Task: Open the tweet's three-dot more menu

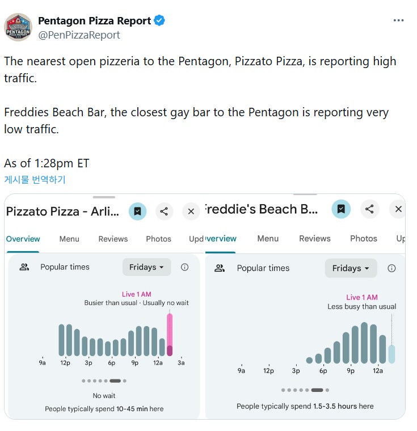Action: (398, 20)
